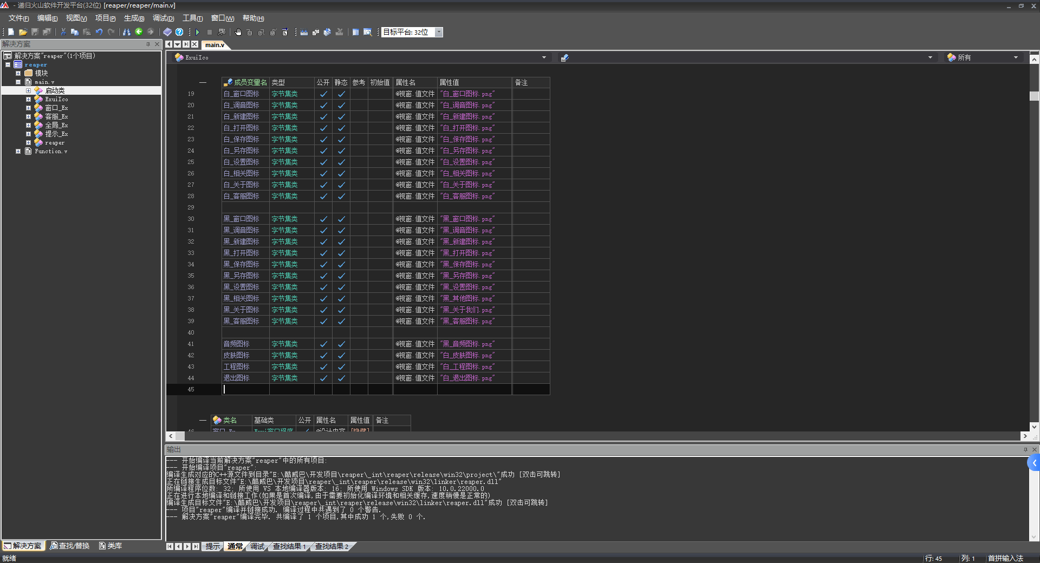Click the navigate forward arrow icon

tap(151, 32)
